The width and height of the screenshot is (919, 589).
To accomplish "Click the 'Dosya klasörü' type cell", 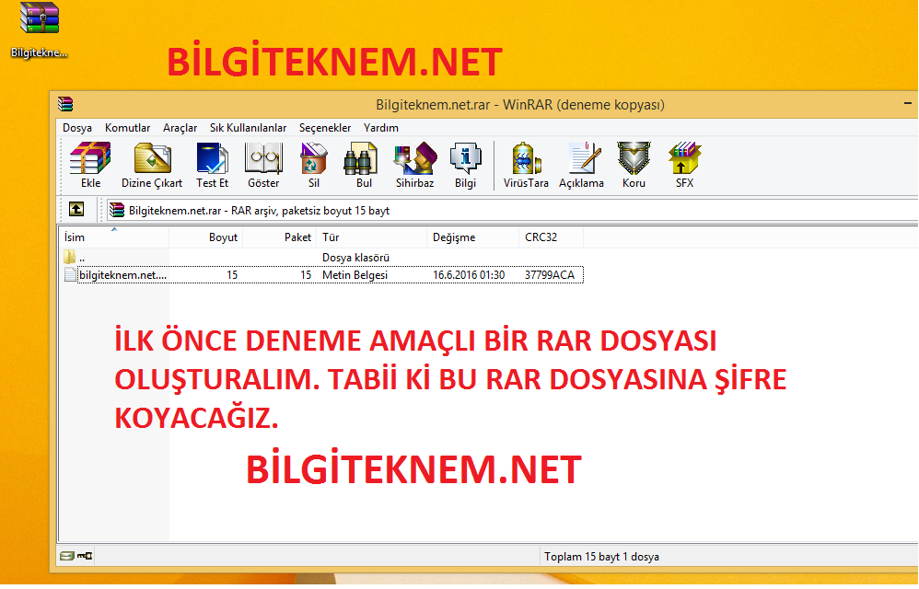I will (x=355, y=258).
